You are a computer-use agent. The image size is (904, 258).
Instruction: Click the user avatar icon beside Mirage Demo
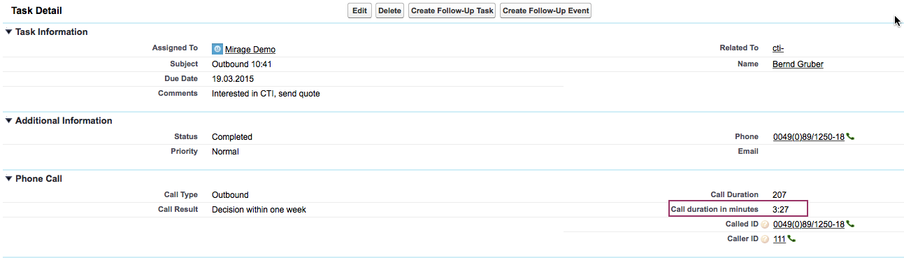pyautogui.click(x=217, y=49)
